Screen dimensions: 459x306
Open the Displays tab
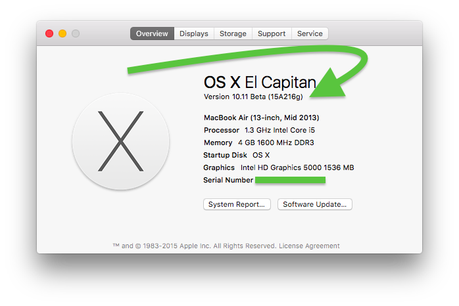[194, 33]
